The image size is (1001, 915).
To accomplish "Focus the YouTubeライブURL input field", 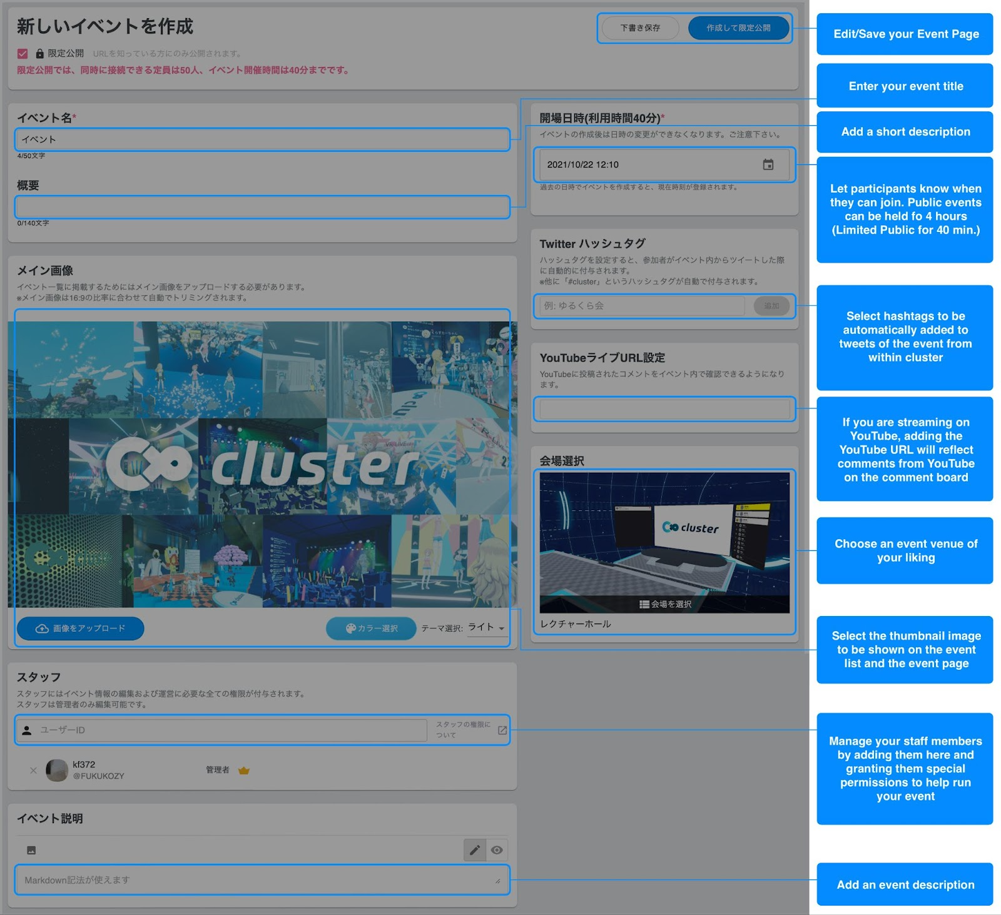I will (664, 409).
